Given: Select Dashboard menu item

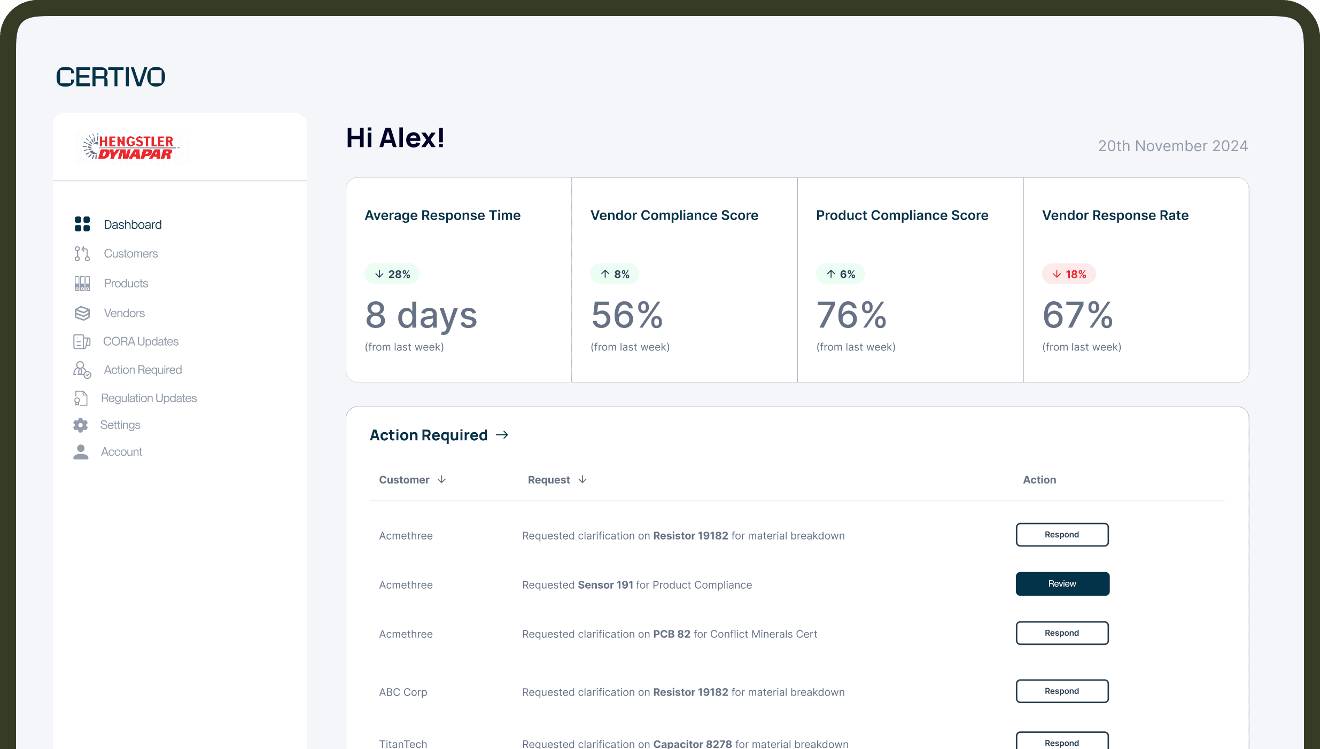Looking at the screenshot, I should click(133, 224).
